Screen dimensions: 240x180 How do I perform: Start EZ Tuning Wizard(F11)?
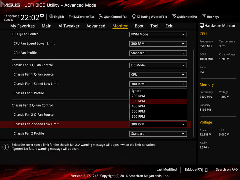pos(149,17)
